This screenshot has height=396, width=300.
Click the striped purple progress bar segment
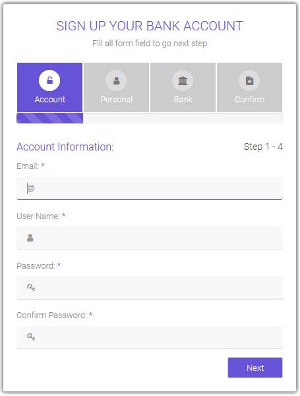pyautogui.click(x=49, y=118)
